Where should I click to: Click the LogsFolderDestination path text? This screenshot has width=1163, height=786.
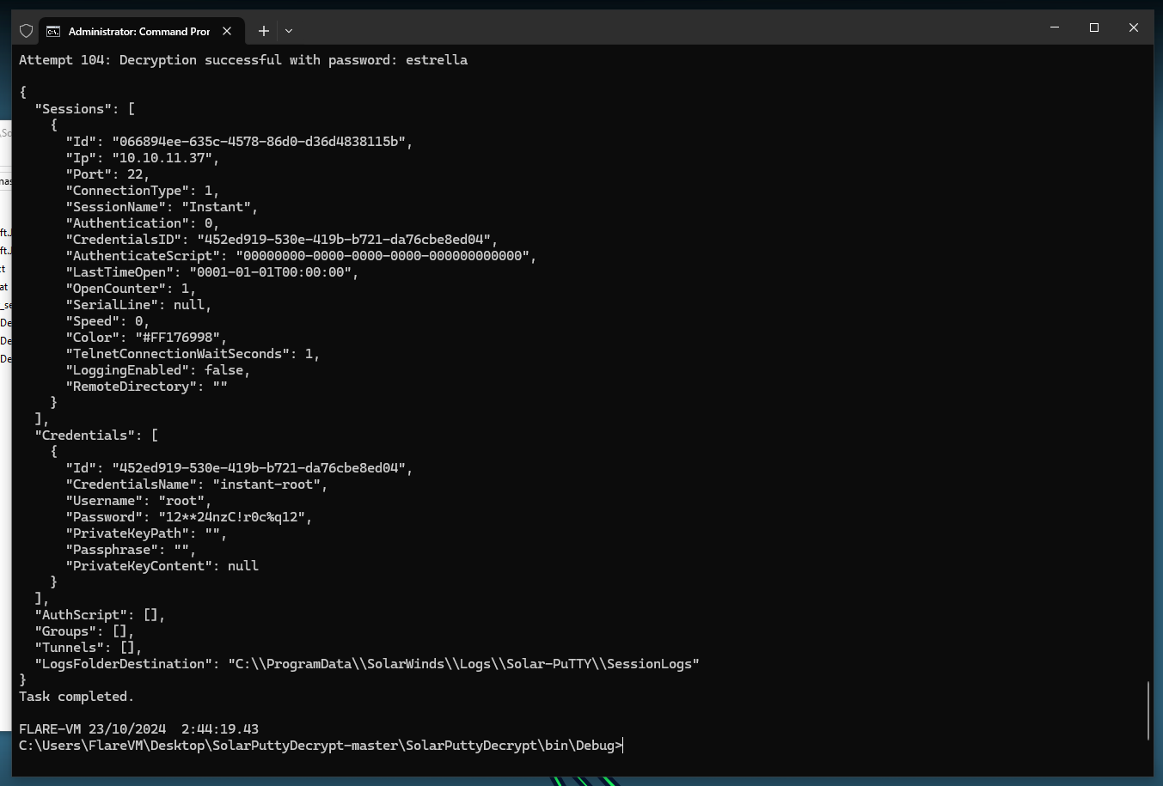point(463,664)
